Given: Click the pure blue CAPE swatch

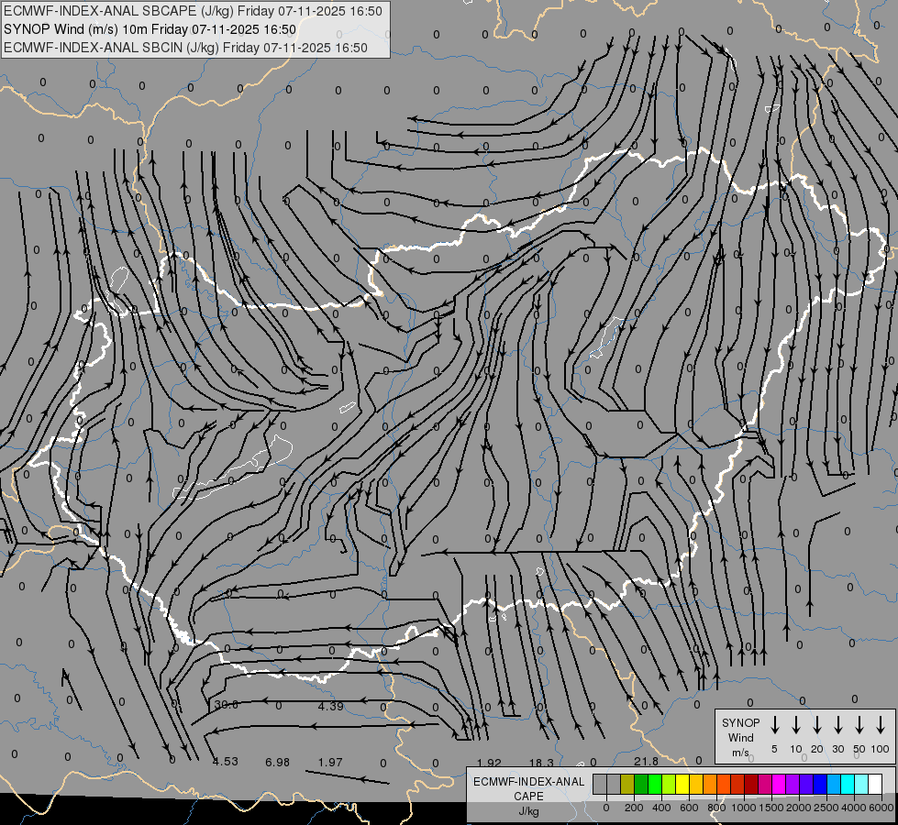Looking at the screenshot, I should (x=820, y=784).
